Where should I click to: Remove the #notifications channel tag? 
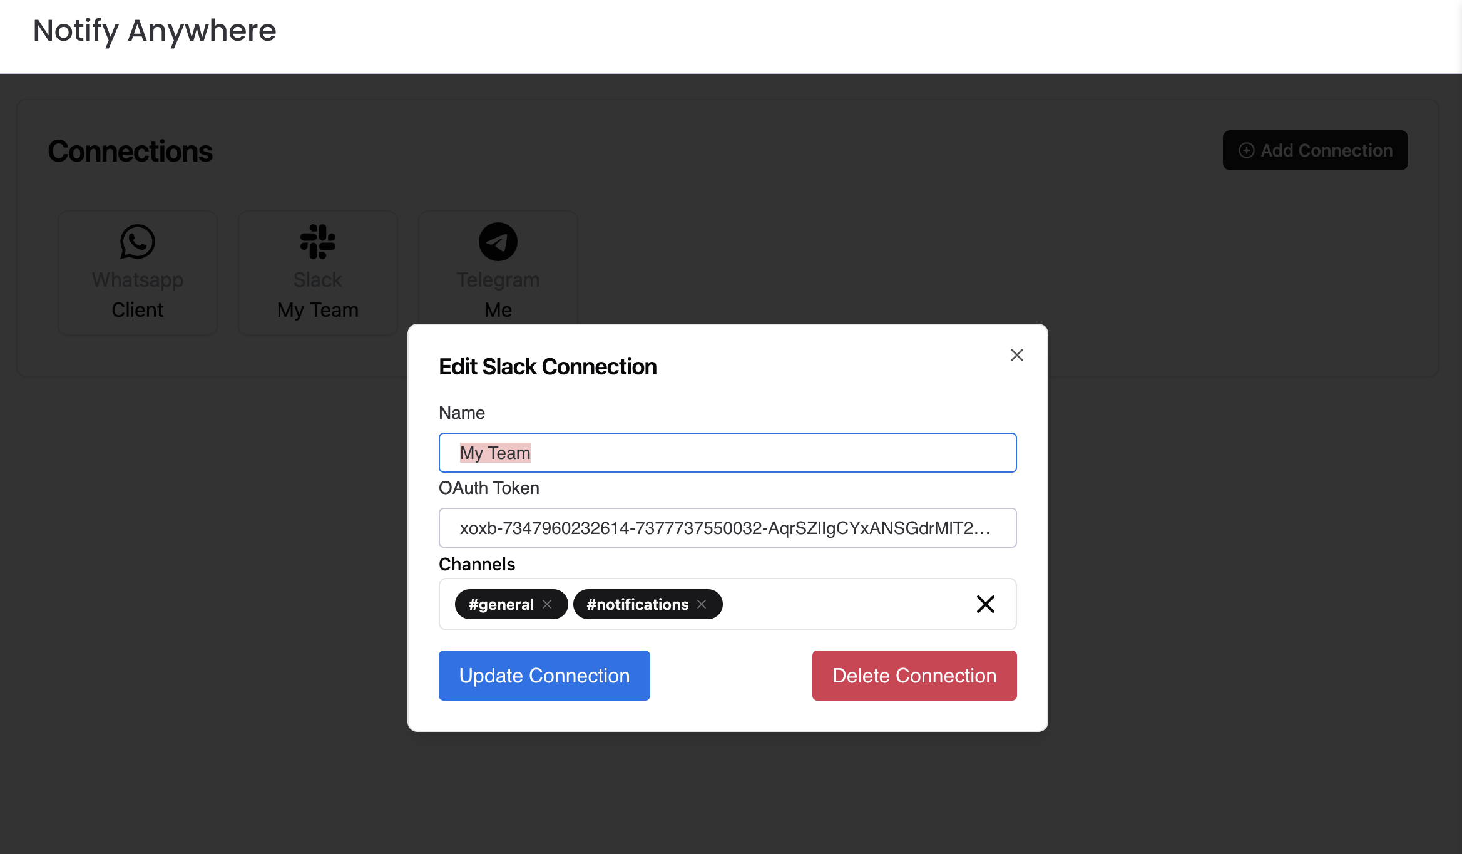[x=702, y=604]
